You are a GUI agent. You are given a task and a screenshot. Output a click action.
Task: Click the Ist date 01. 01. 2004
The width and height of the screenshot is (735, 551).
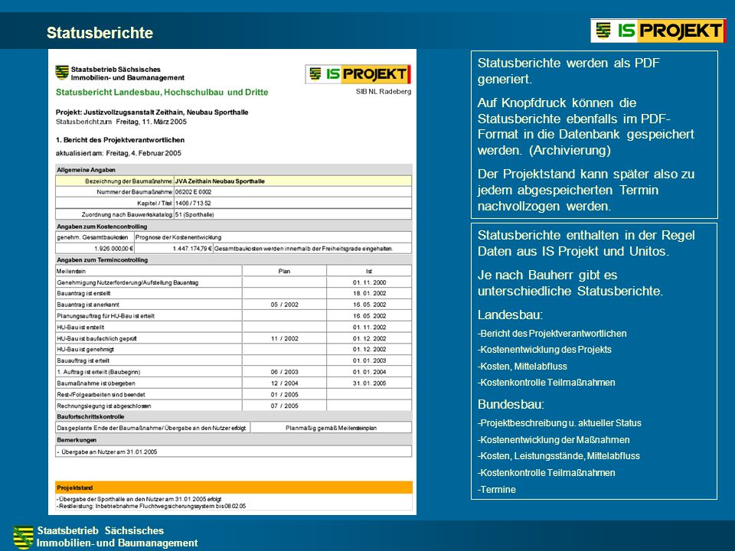click(369, 372)
